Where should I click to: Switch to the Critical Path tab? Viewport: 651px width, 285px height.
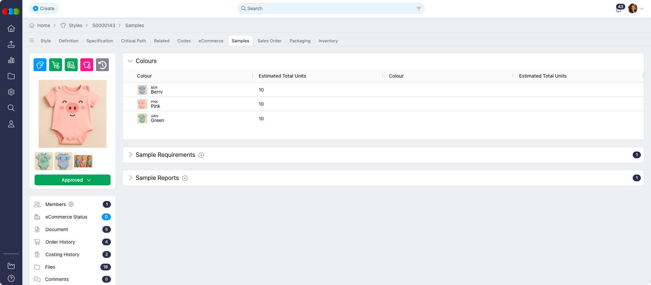[x=134, y=41]
